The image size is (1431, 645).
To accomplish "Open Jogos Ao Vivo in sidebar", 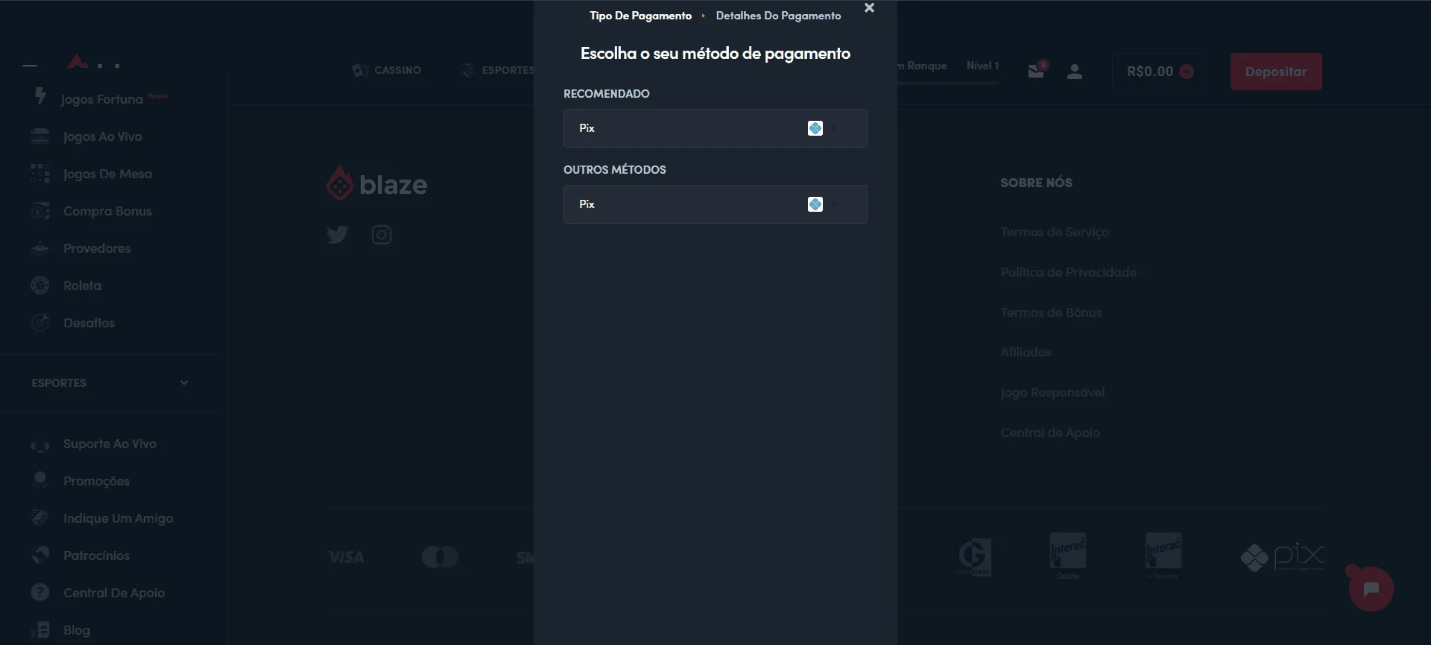I will (103, 136).
